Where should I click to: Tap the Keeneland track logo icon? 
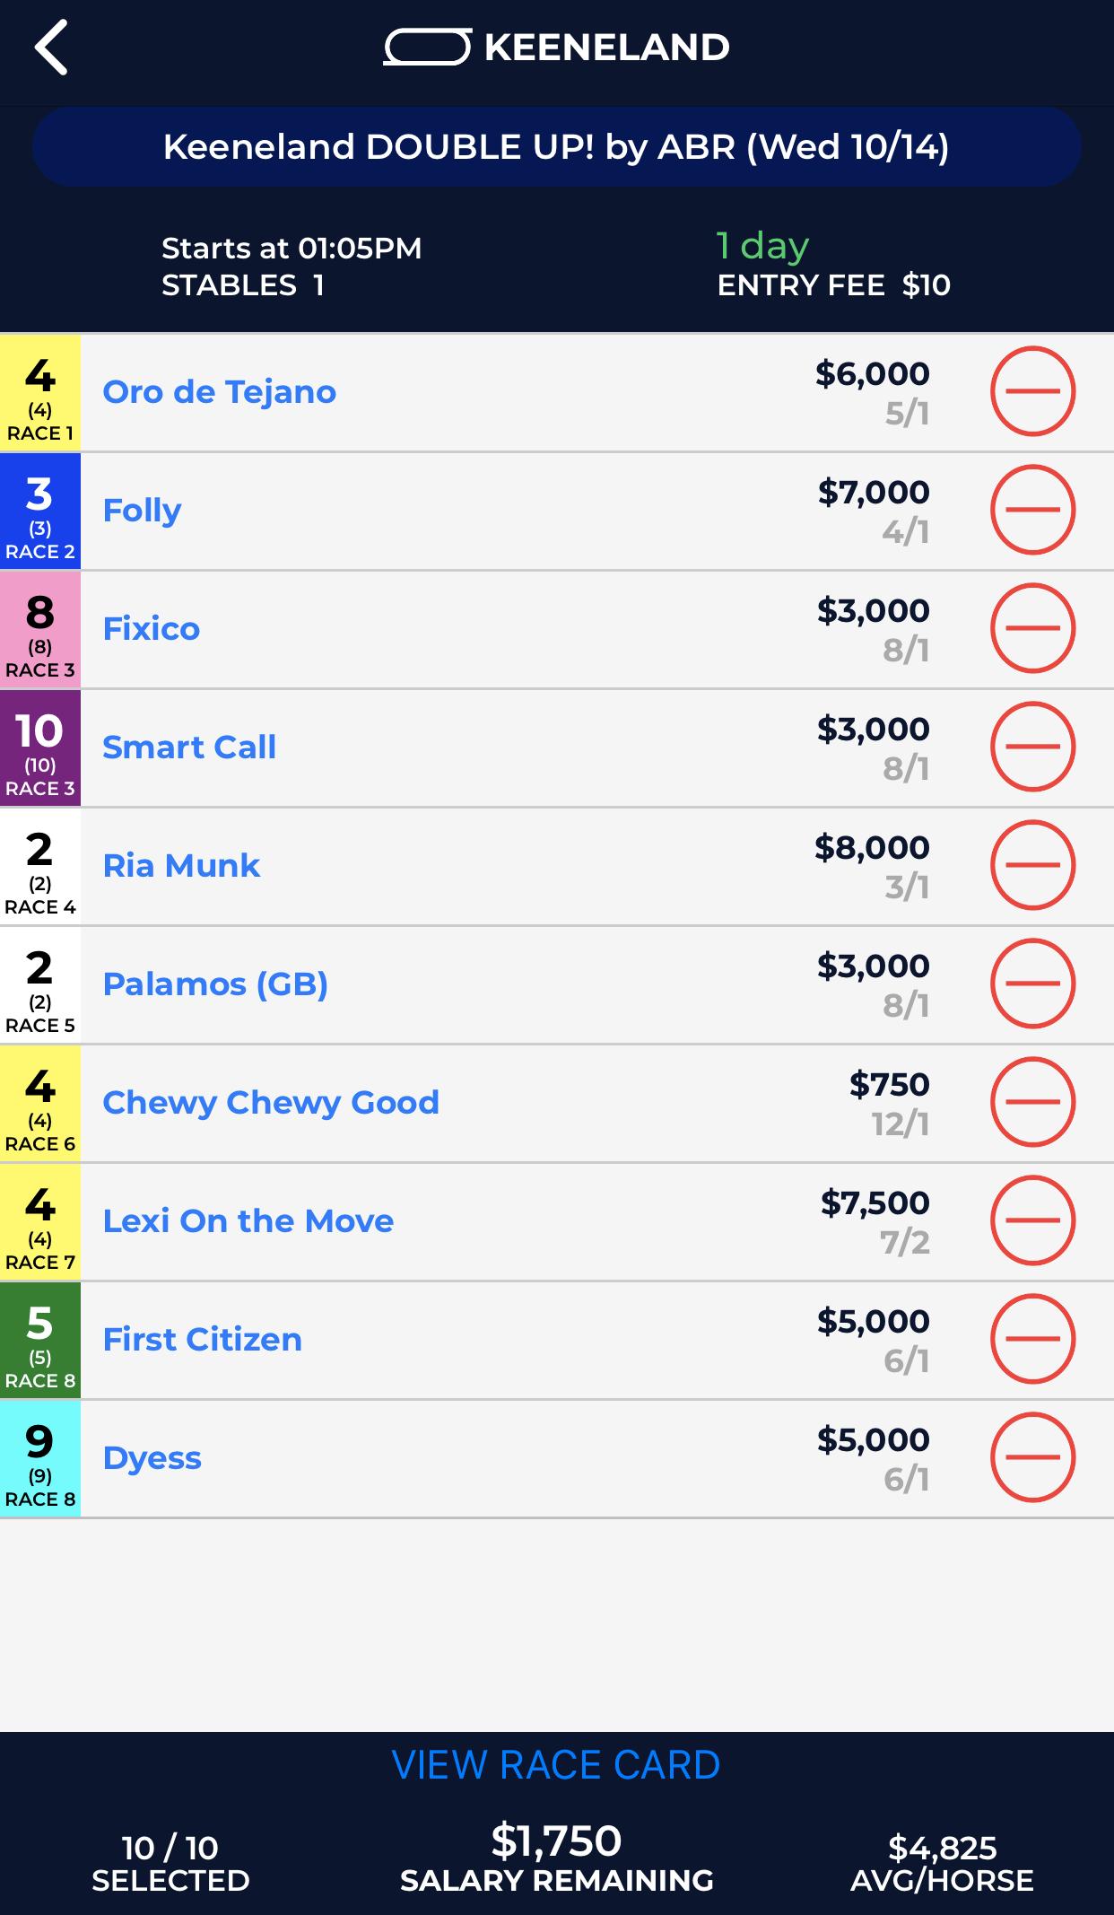tap(427, 48)
